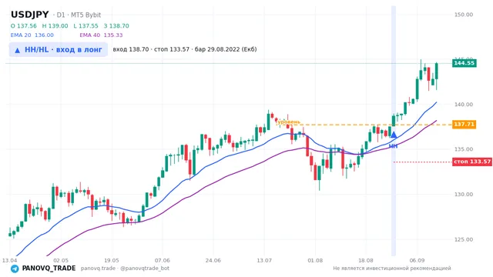Click the red стоп 133.57 label
Image resolution: width=493 pixels, height=277 pixels.
pos(472,162)
